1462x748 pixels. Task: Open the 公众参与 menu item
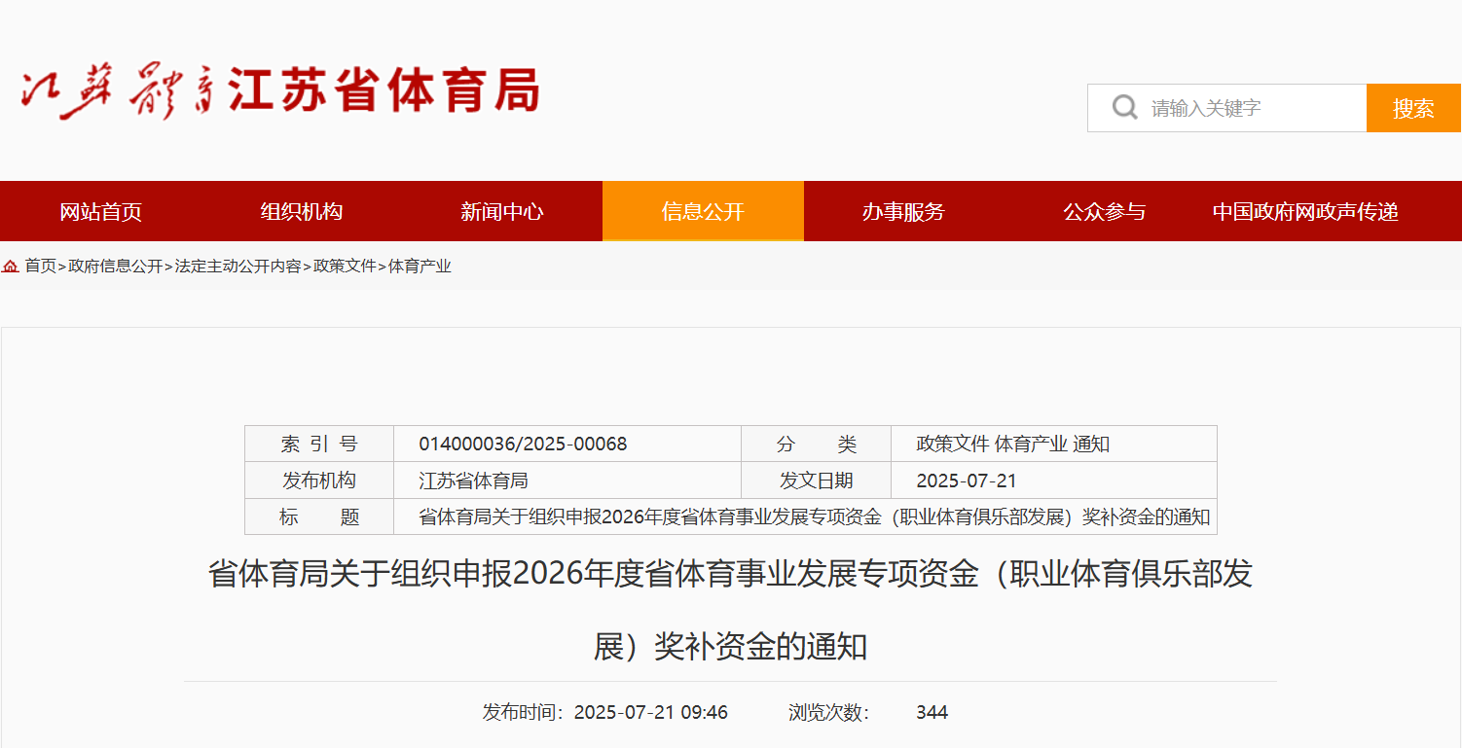(x=1104, y=212)
